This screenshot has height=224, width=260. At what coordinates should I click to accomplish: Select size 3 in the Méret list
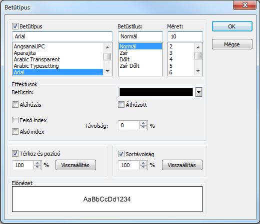pos(181,53)
